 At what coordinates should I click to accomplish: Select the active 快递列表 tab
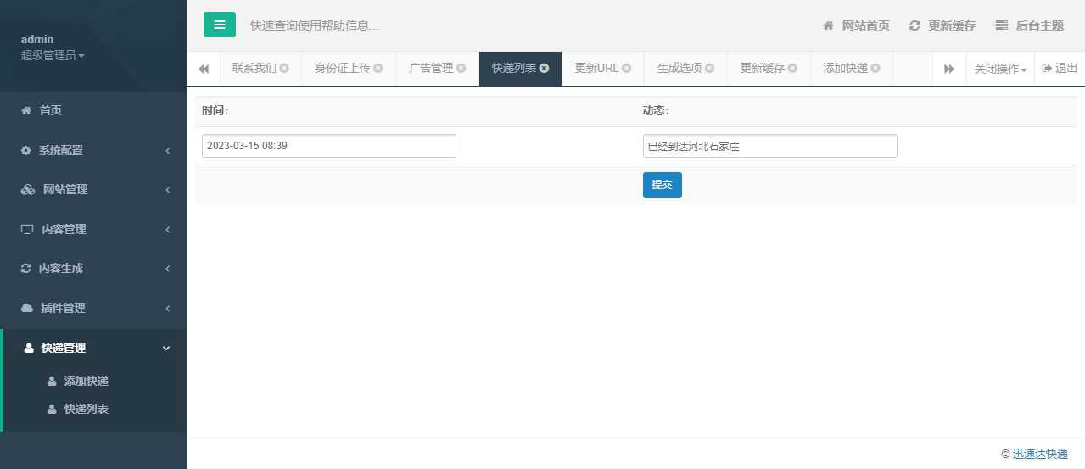coord(514,68)
